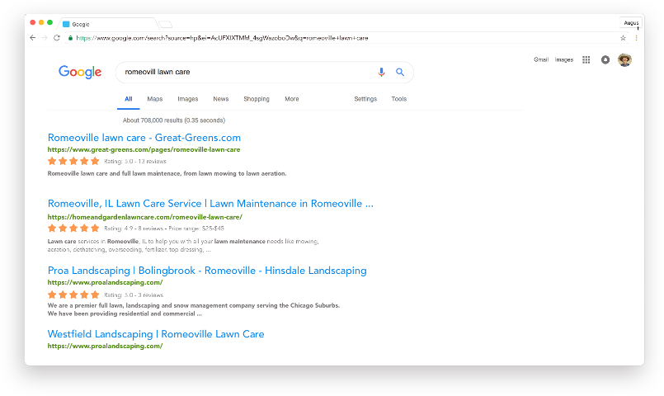This screenshot has height=396, width=664.
Task: Reload the page with refresh icon
Action: 57,38
